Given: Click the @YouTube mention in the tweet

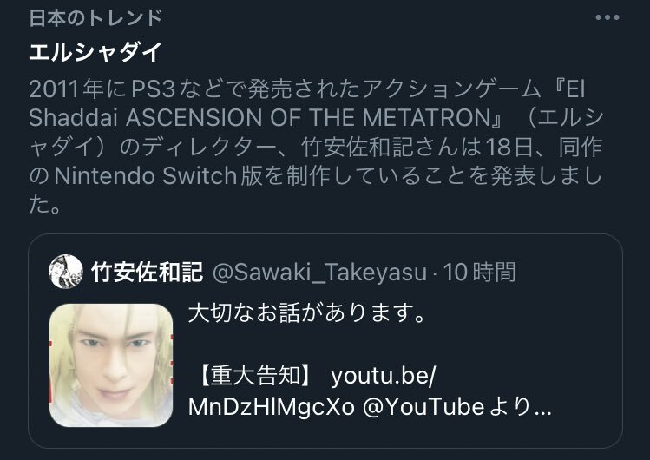Looking at the screenshot, I should [x=423, y=407].
